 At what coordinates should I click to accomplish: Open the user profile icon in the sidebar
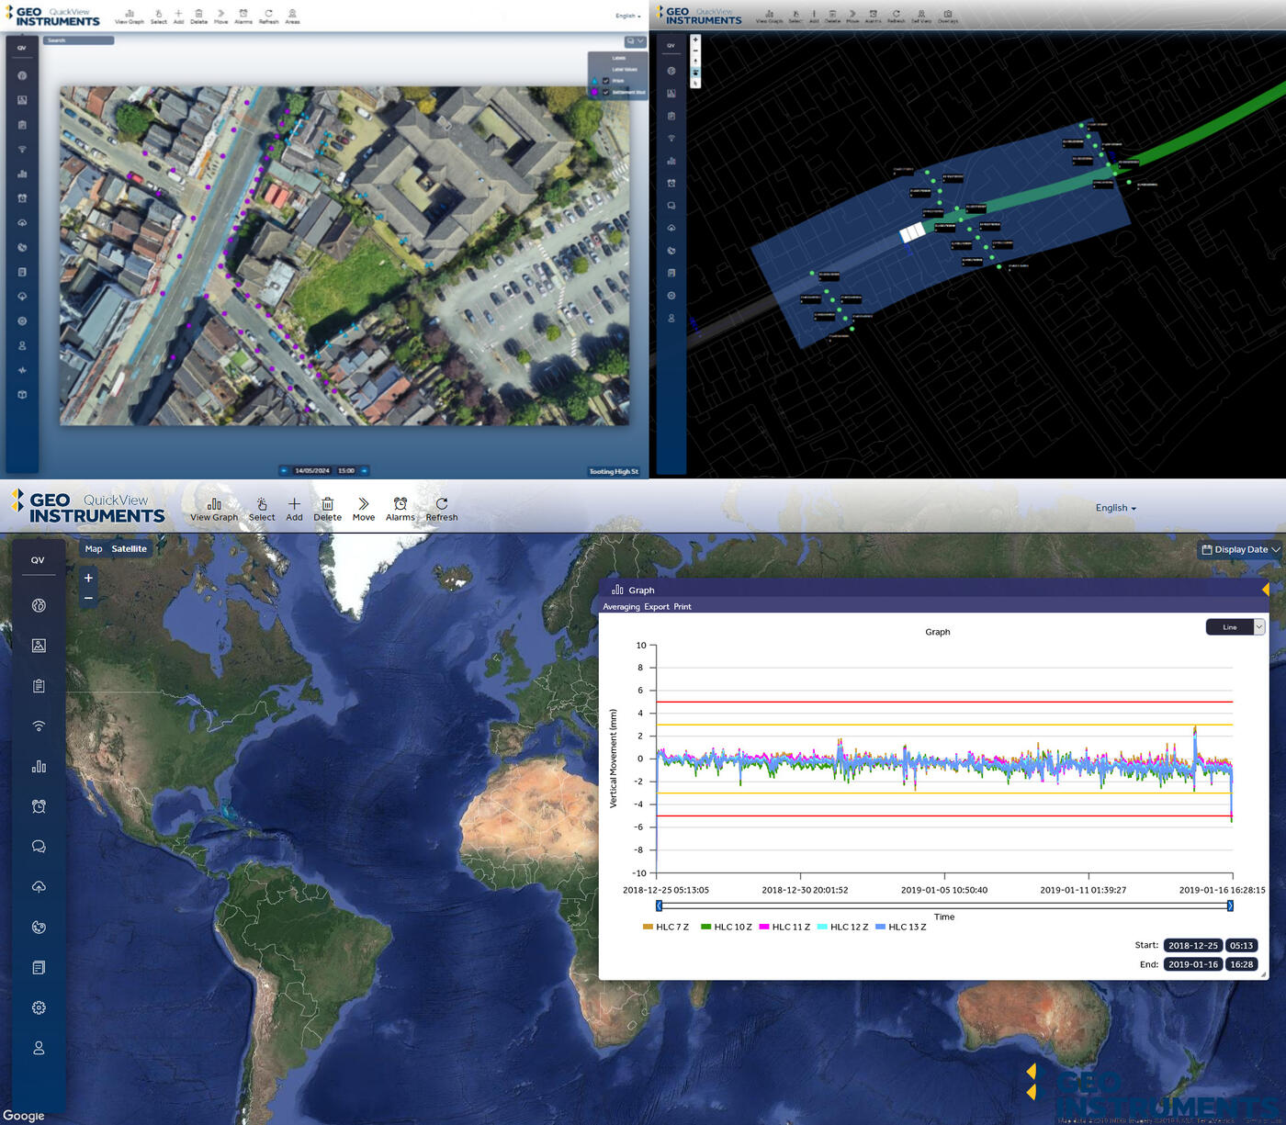(38, 1048)
